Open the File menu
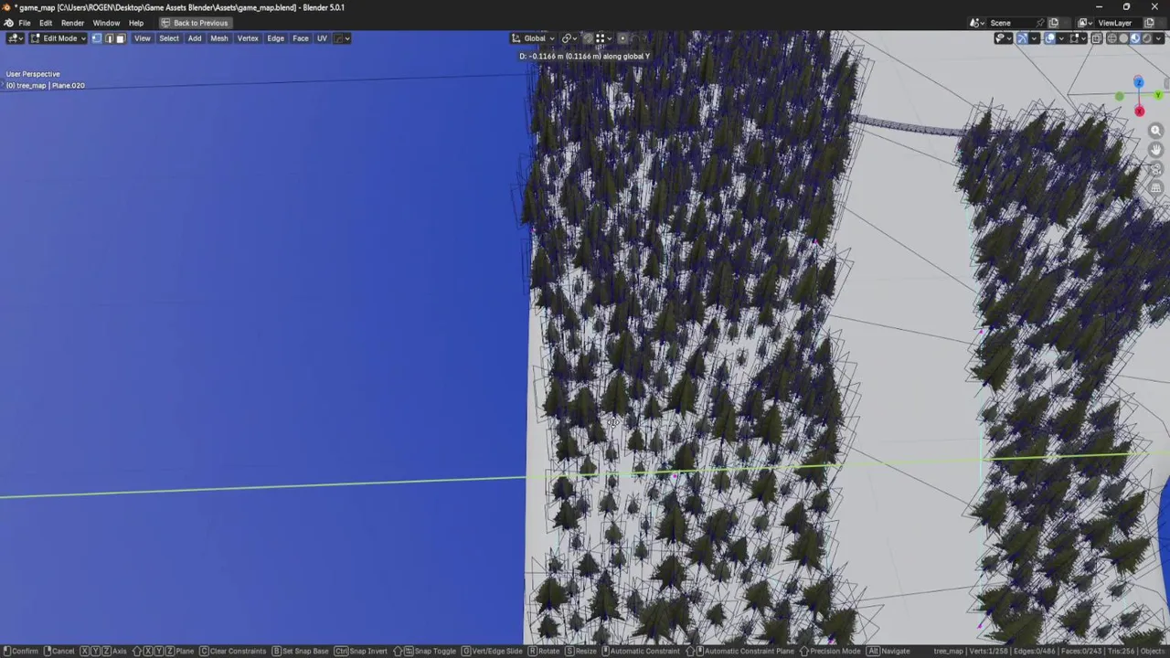 click(25, 23)
